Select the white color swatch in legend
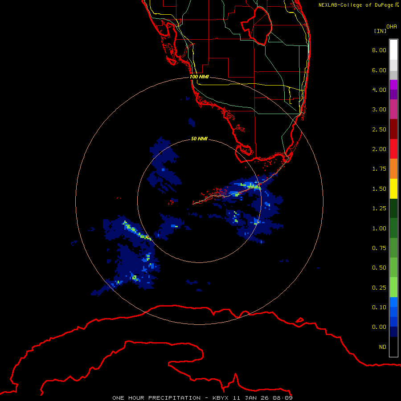This screenshot has width=401, height=401. tap(393, 50)
